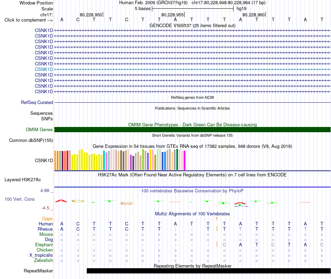
Task: Click the Human alignment row label
Action: (46, 224)
